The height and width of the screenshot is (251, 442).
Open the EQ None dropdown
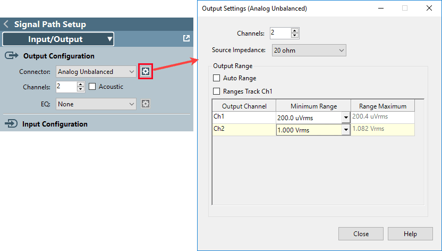pyautogui.click(x=96, y=104)
